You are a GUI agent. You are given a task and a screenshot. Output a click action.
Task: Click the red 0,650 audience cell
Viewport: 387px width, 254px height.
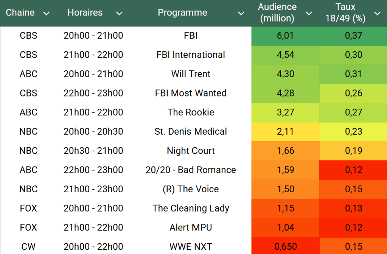(x=285, y=247)
